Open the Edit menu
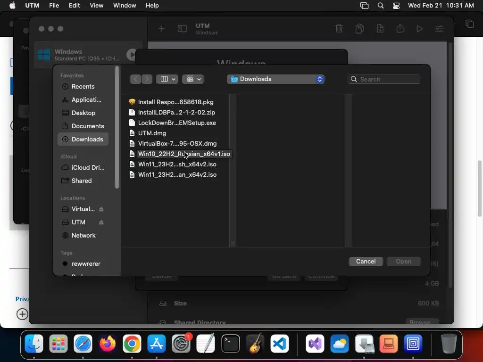This screenshot has height=362, width=483. [74, 6]
